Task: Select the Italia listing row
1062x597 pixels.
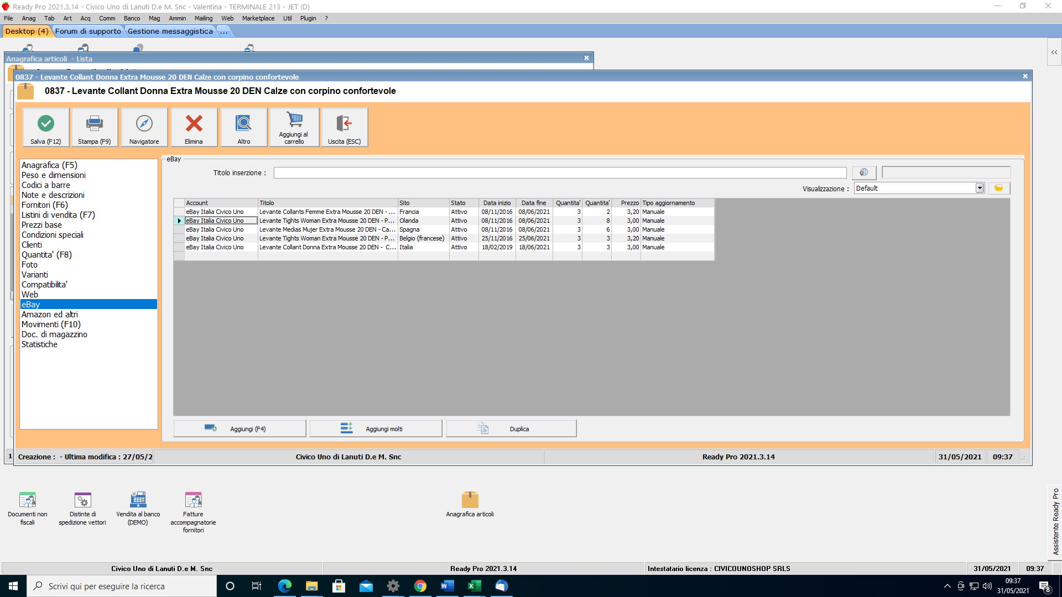Action: 444,247
